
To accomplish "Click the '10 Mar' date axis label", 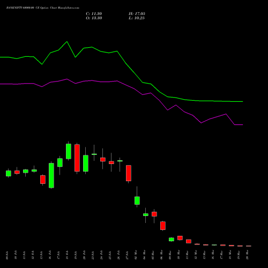I will pos(178,255).
